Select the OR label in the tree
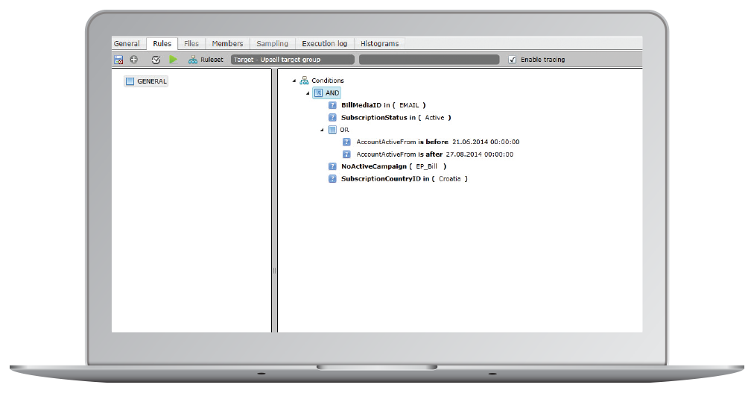745x411 pixels. click(344, 130)
